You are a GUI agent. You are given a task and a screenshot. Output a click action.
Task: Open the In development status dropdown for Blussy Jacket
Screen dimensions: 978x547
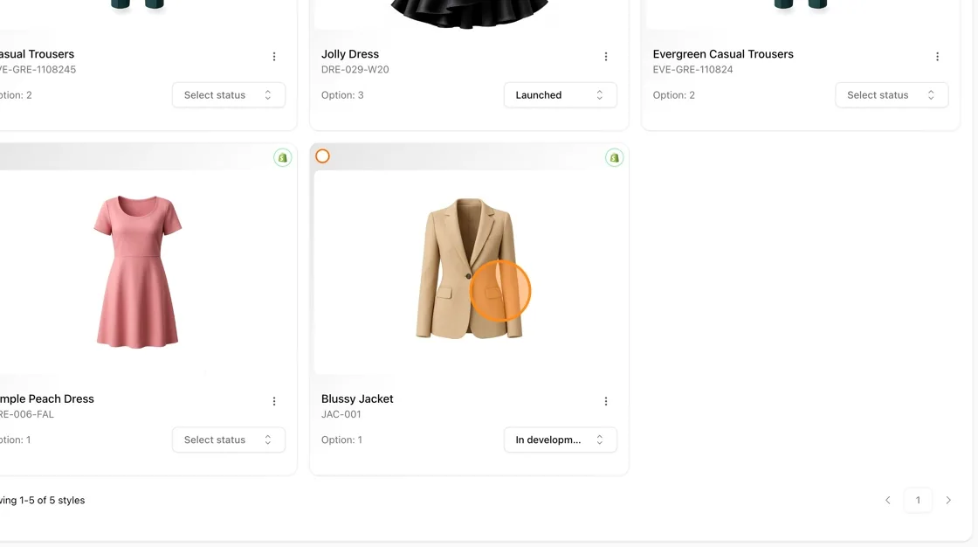560,440
